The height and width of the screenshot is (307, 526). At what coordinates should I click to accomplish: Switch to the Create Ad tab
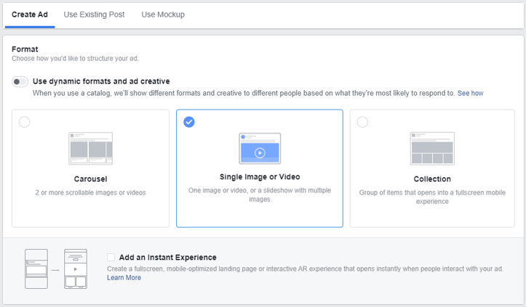click(x=30, y=15)
